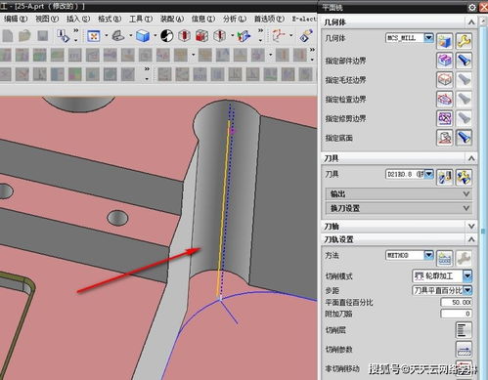Click select icon for 指定部件边界

pyautogui.click(x=445, y=61)
